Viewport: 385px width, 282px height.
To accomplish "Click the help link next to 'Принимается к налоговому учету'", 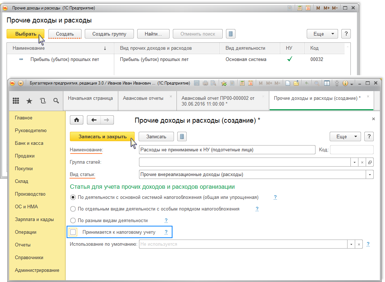I will pos(166,232).
